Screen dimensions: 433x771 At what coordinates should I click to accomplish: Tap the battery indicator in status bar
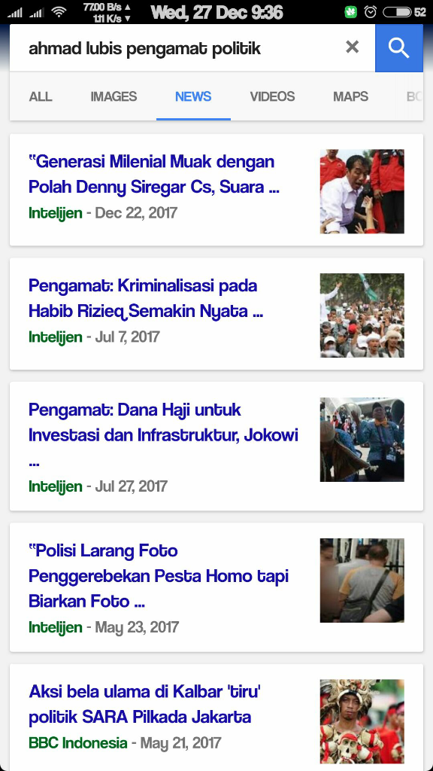pyautogui.click(x=397, y=12)
